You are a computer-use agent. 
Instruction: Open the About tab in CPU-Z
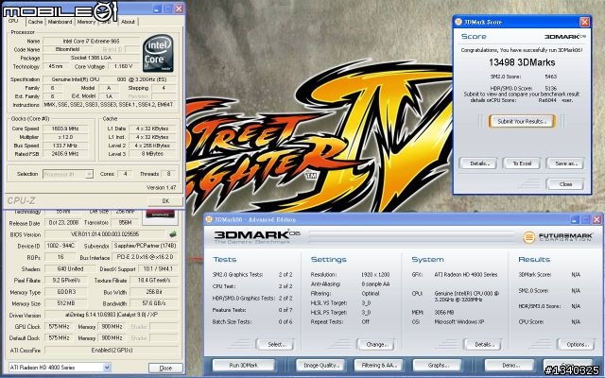pos(129,22)
